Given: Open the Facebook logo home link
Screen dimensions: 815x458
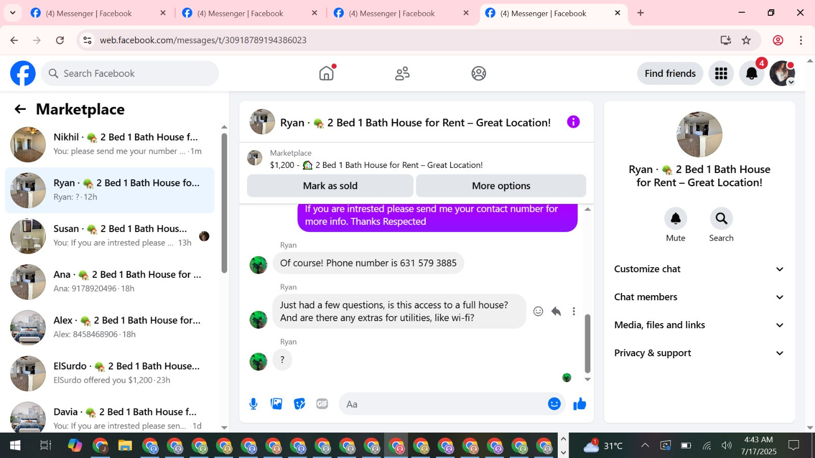Looking at the screenshot, I should 23,73.
